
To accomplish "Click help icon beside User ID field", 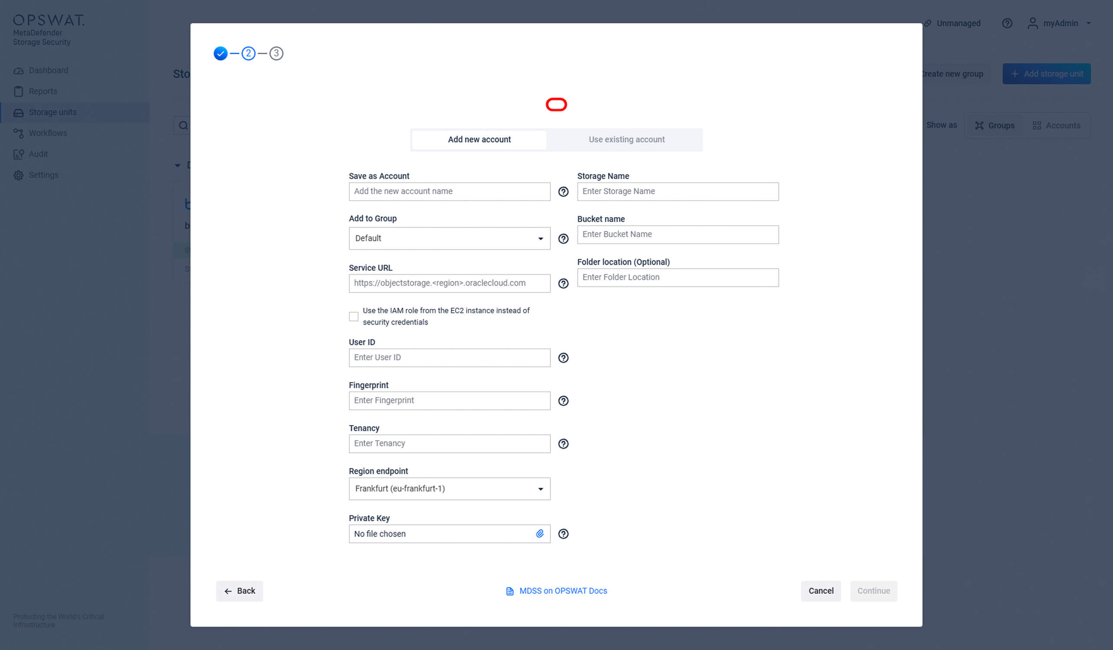I will coord(563,357).
